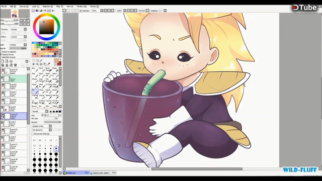Select the Rotate view tool
The width and height of the screenshot is (322, 181).
click(x=41, y=64)
